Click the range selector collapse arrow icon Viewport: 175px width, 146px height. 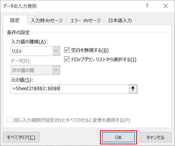tap(133, 89)
